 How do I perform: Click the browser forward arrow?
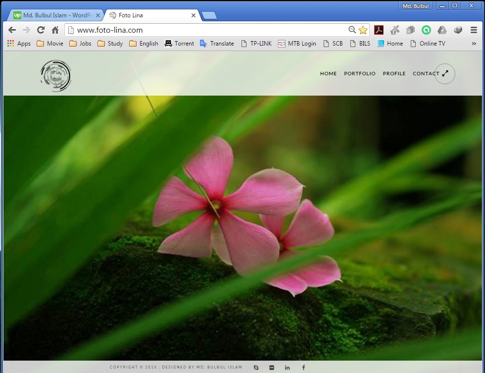[26, 30]
